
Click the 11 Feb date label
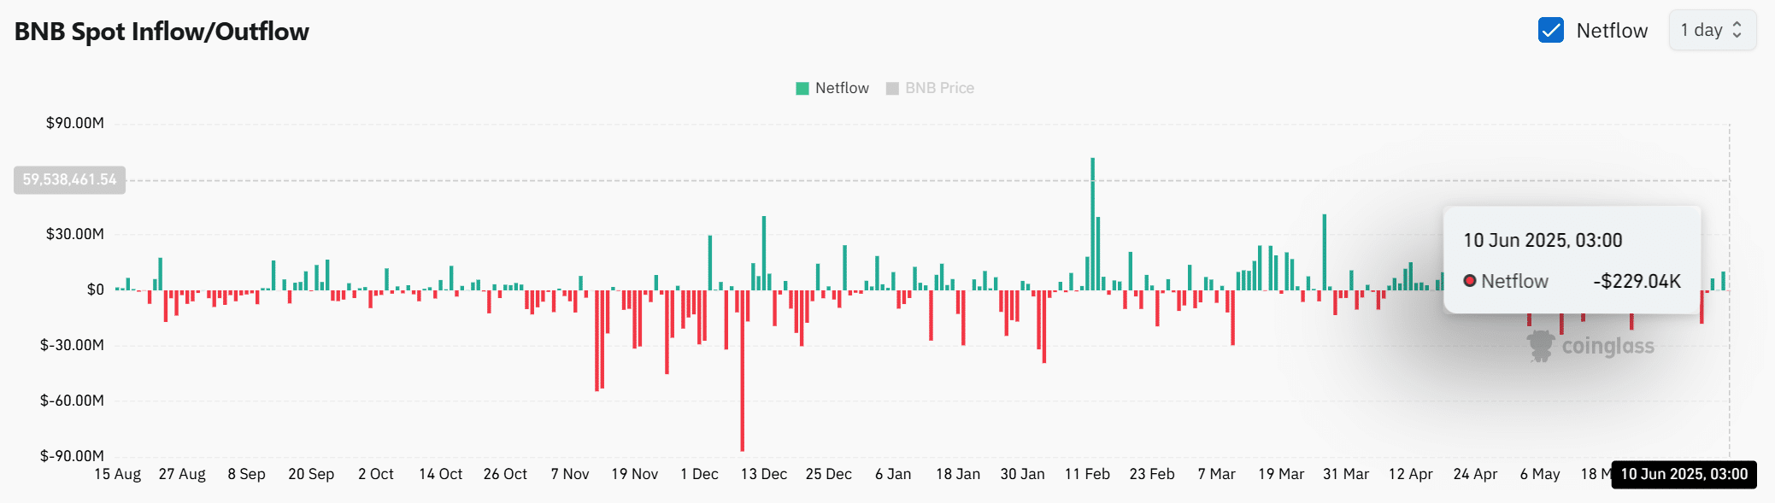click(1087, 474)
